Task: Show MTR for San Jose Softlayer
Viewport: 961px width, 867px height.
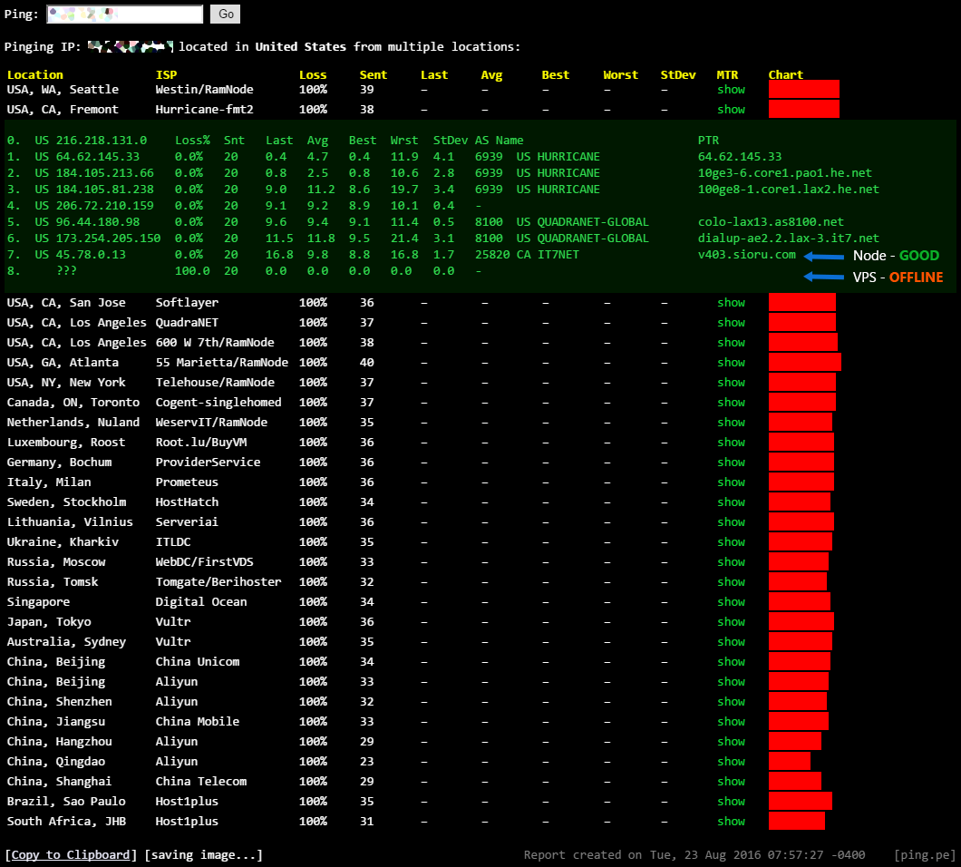Action: pos(731,303)
